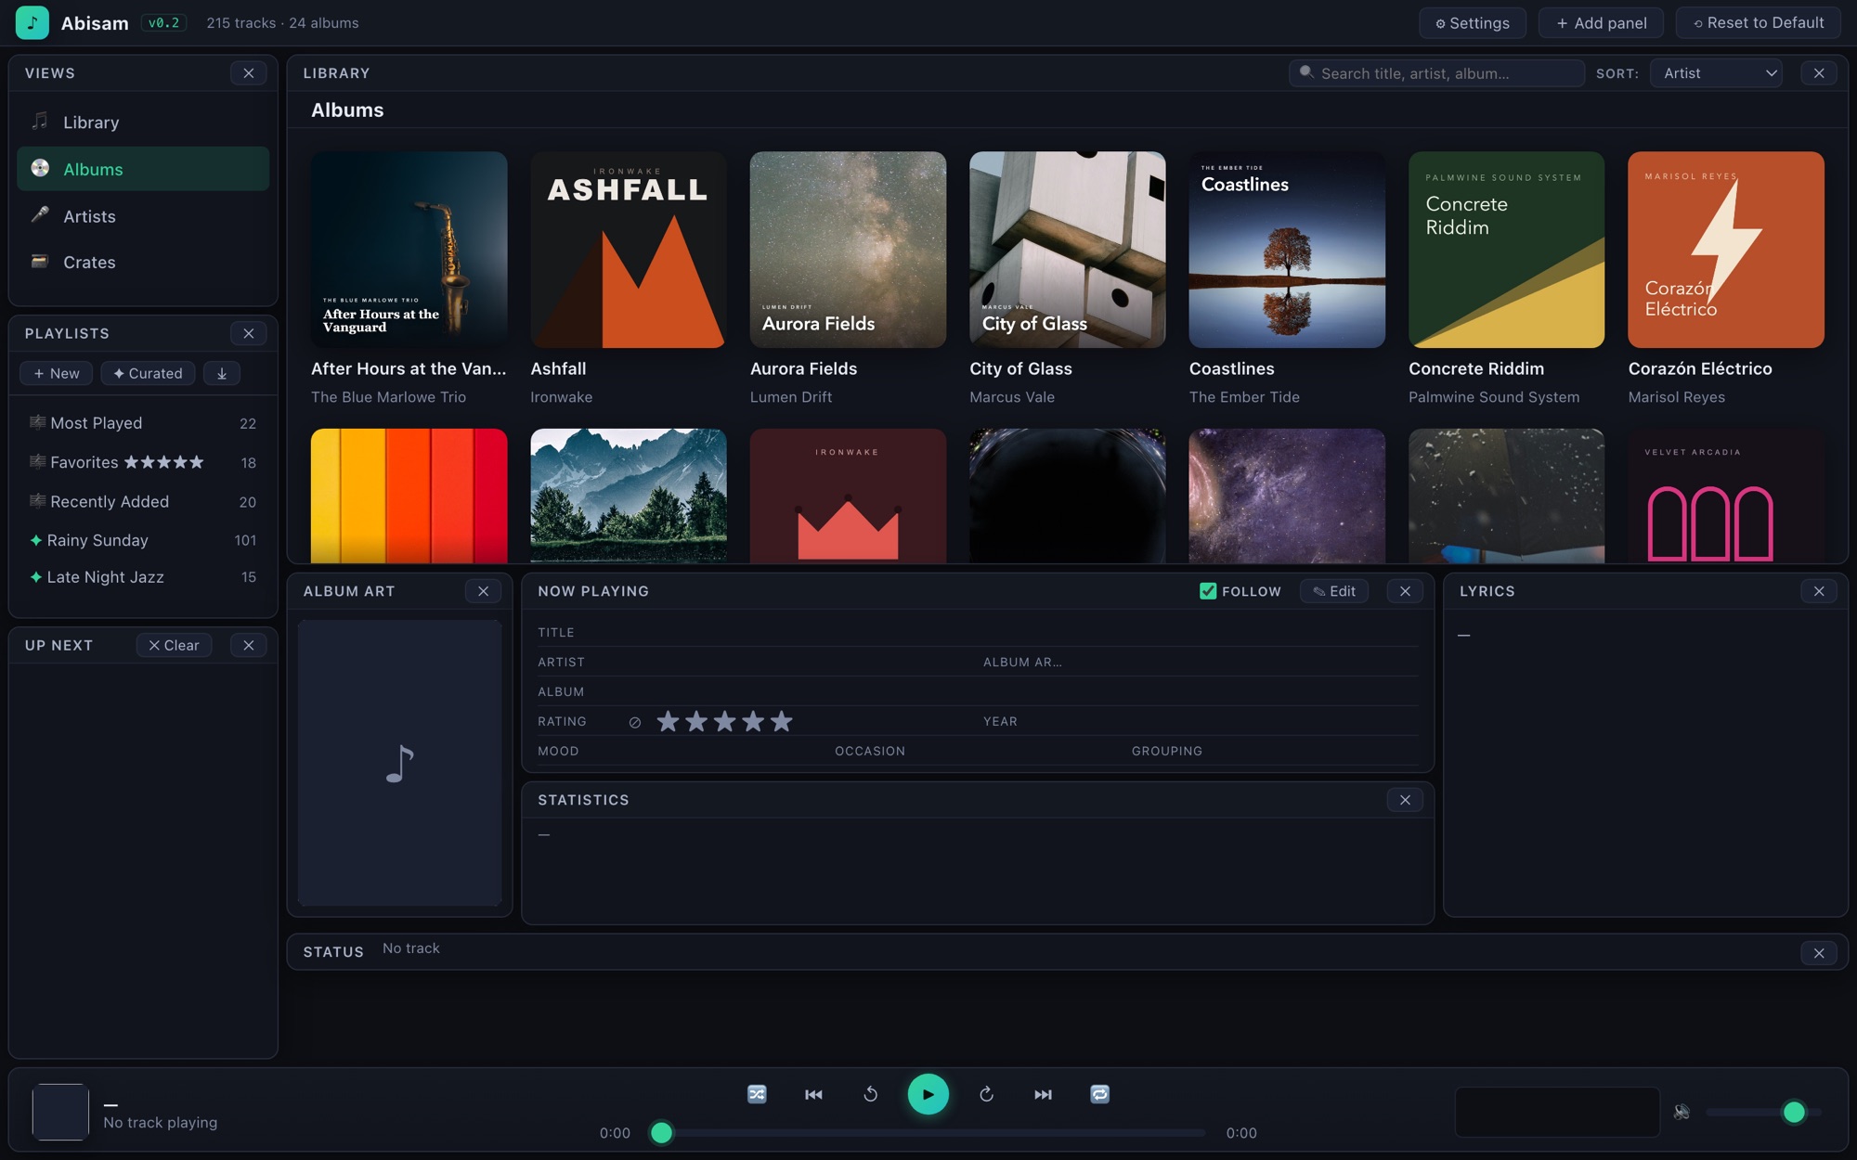The height and width of the screenshot is (1160, 1857).
Task: Close the Album Art panel
Action: tap(483, 591)
